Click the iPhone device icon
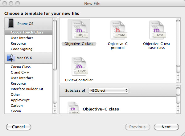185x136 pixels. click(x=11, y=23)
